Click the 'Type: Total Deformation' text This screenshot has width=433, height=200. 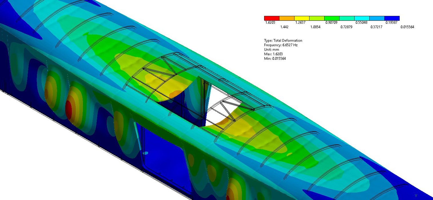pos(283,41)
